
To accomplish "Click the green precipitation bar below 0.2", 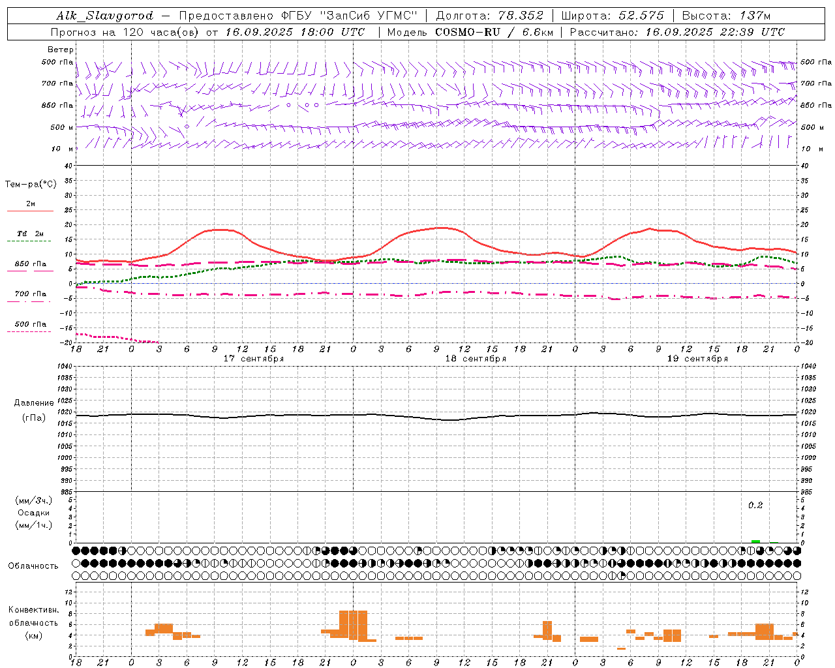I will [755, 541].
